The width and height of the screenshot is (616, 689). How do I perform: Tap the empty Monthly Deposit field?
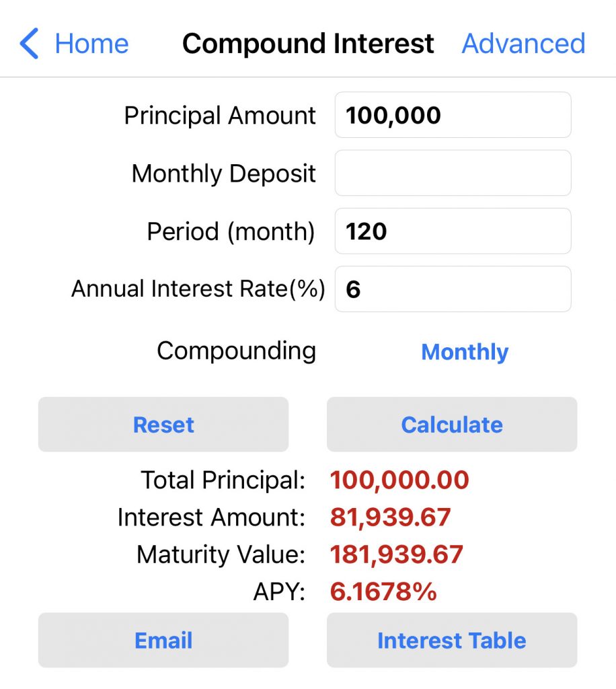(453, 173)
